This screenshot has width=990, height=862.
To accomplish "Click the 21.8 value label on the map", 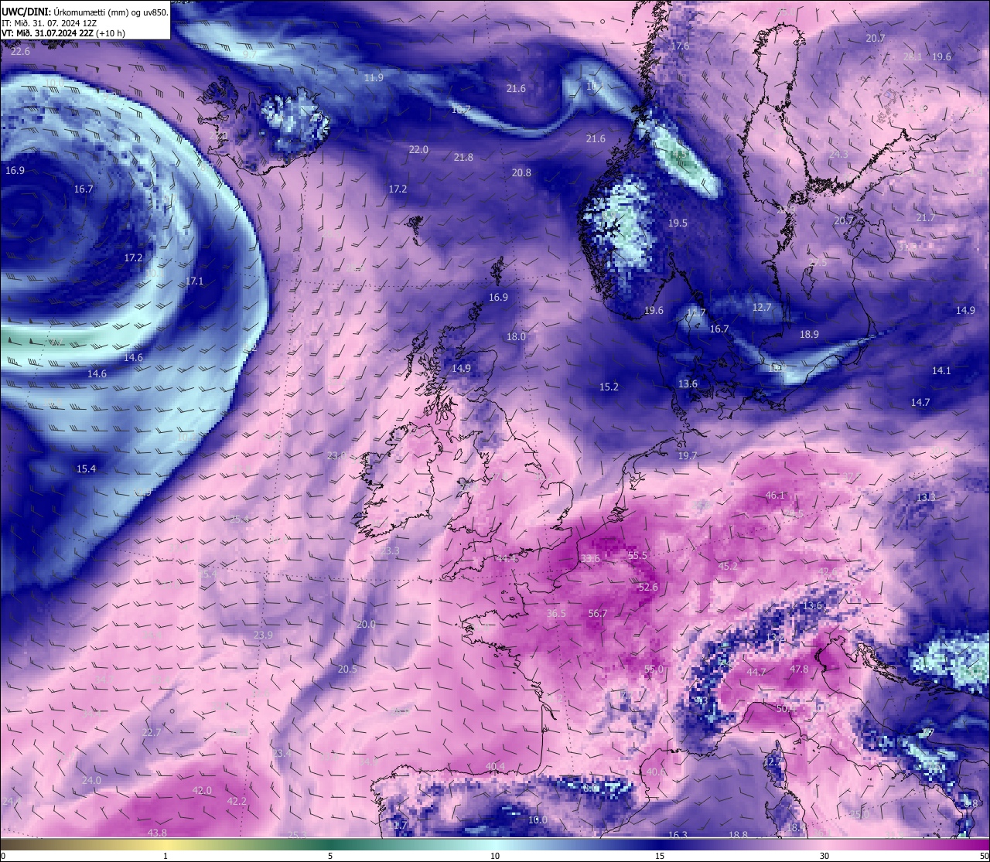I will point(463,158).
